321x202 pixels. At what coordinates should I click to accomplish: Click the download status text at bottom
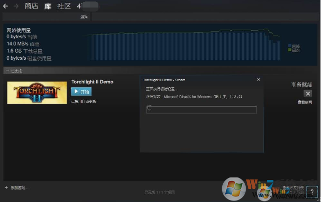[x=159, y=192]
